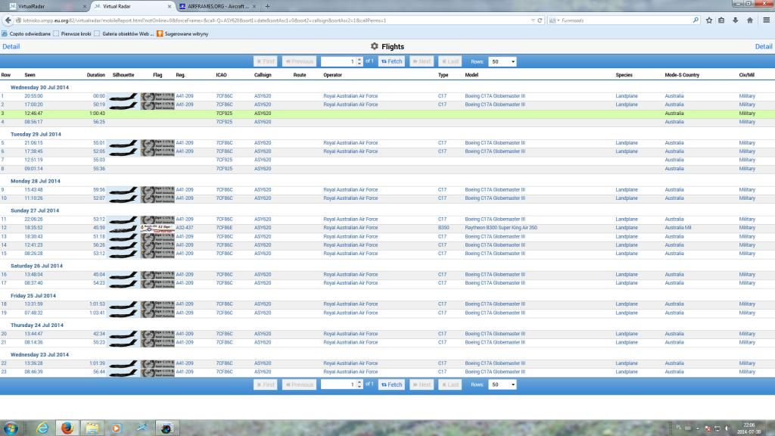
Task: Open Windows Media Player from taskbar
Action: [116, 427]
